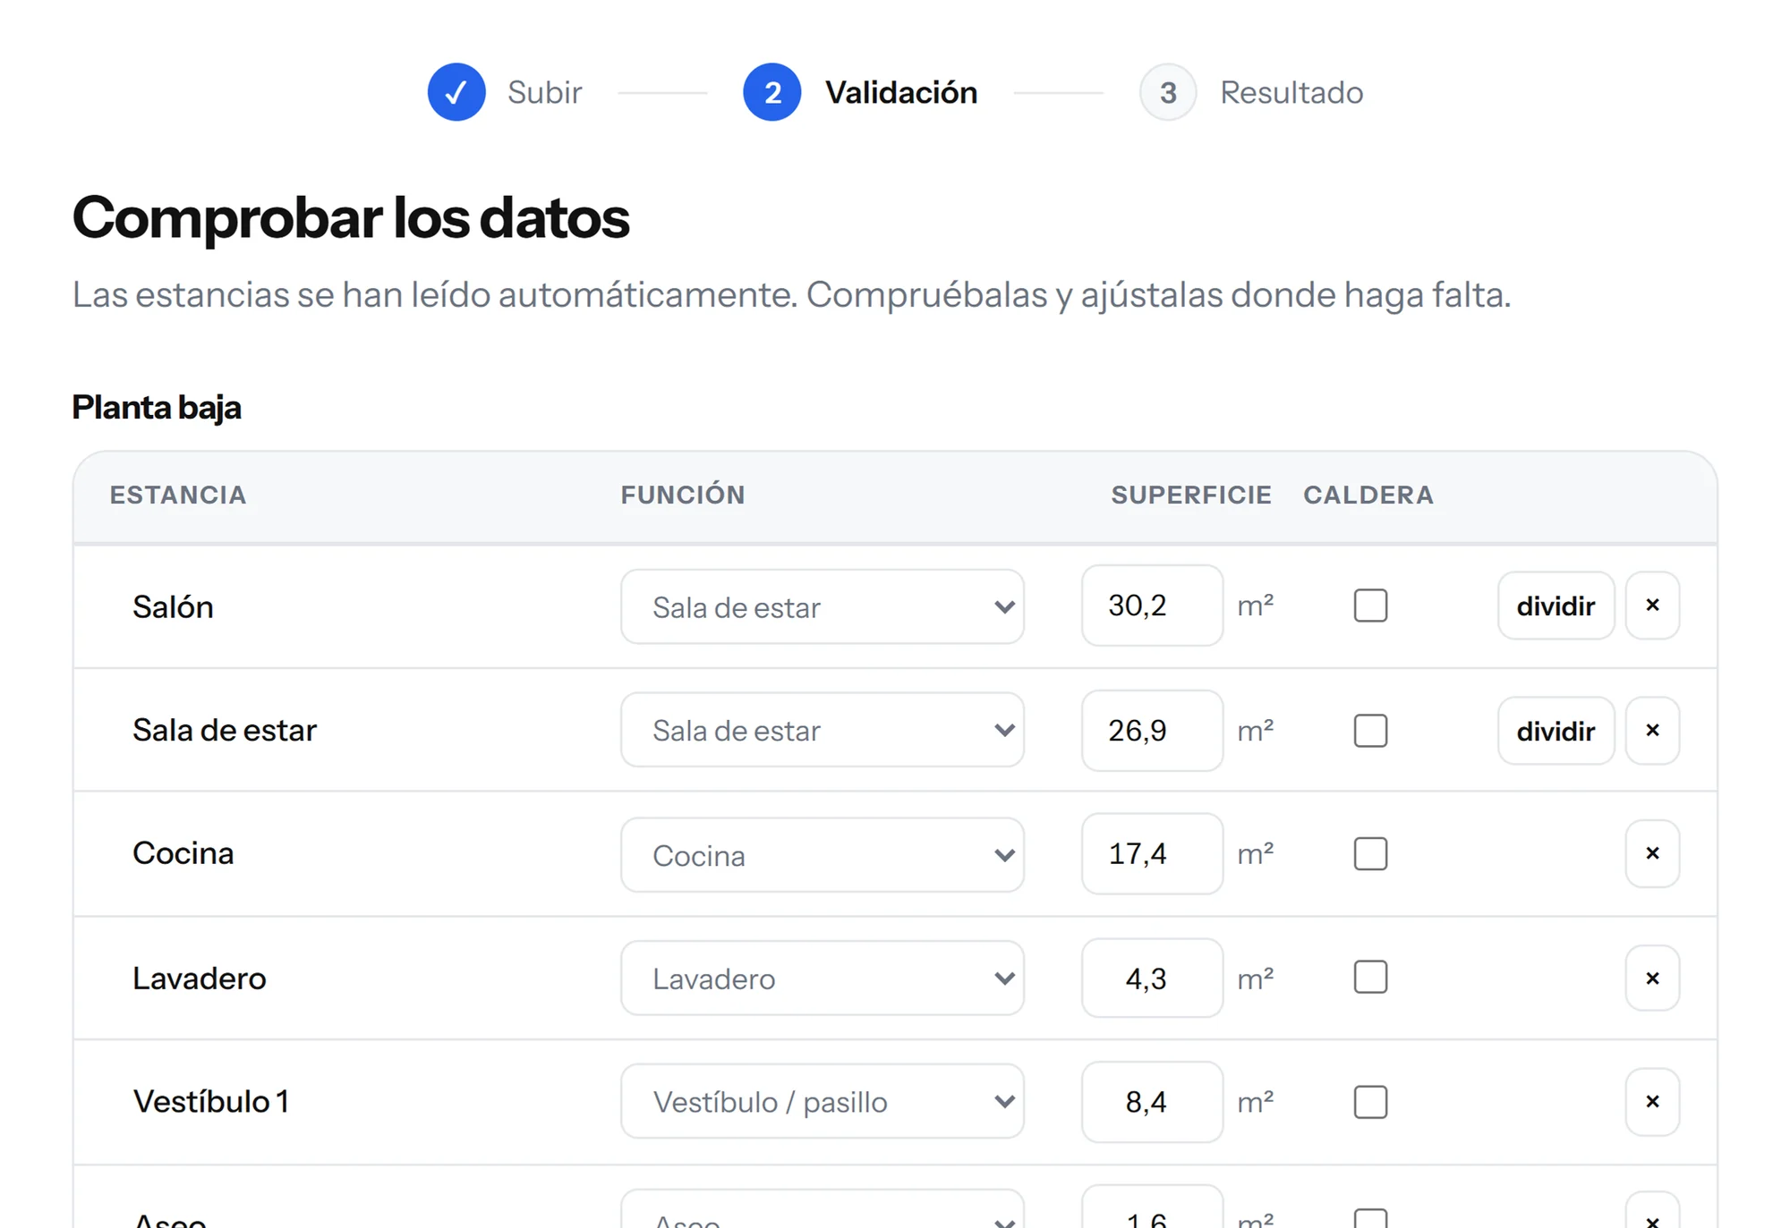Delete the Lavadero row
This screenshot has width=1790, height=1228.
click(1652, 978)
